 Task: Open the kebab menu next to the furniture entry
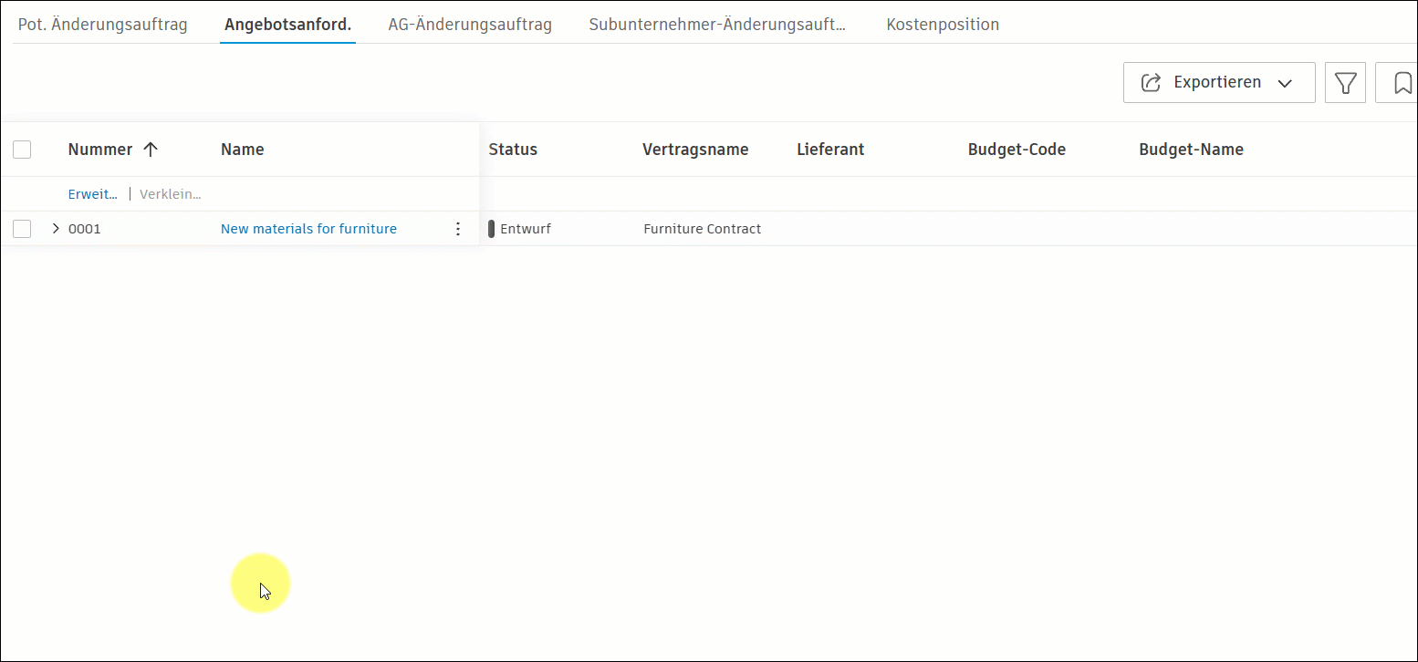pyautogui.click(x=457, y=228)
